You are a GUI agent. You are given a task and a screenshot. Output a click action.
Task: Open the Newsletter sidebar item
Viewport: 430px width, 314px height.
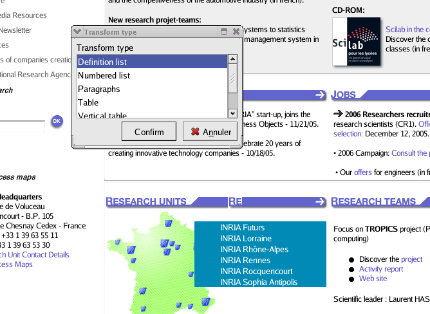point(15,30)
